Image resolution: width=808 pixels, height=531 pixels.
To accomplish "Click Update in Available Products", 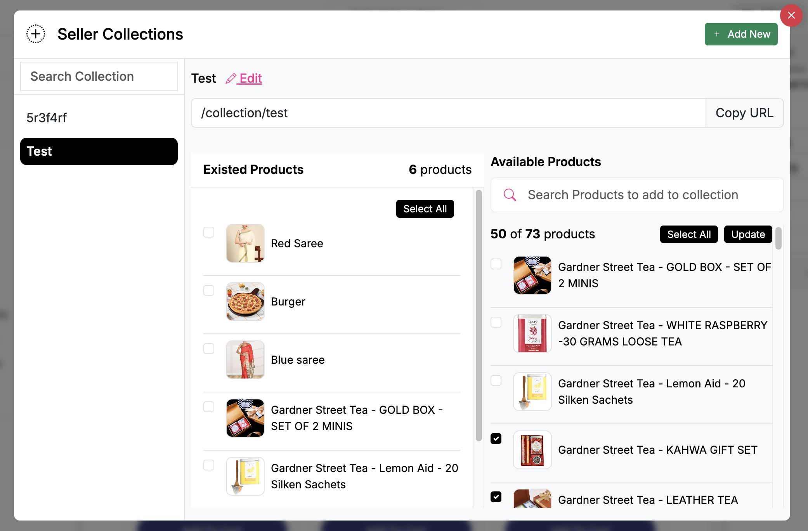I will (x=748, y=234).
